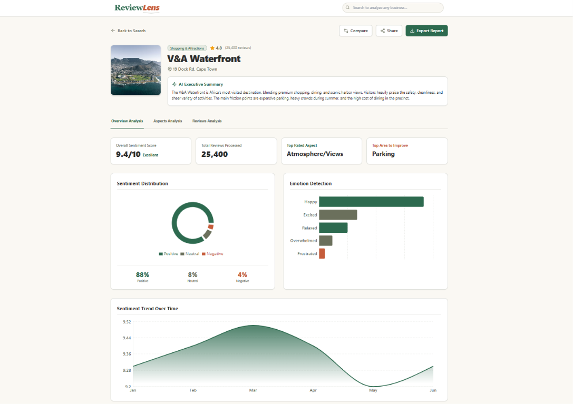Click the Overall Sentiment Score card
Image resolution: width=573 pixels, height=404 pixels.
[151, 151]
